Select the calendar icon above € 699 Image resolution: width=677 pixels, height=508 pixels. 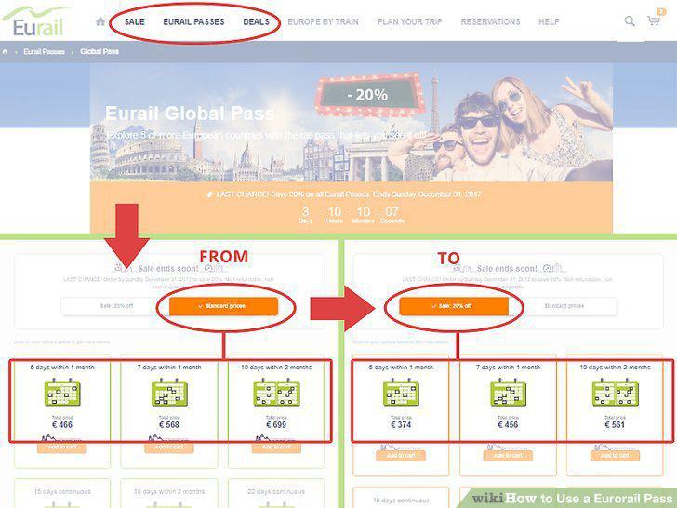click(x=276, y=392)
